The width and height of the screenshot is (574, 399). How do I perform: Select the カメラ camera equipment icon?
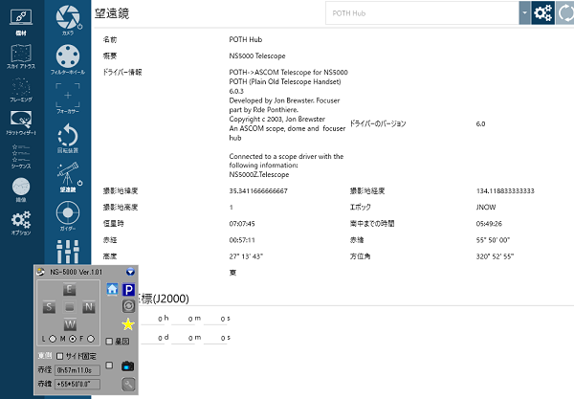68,20
